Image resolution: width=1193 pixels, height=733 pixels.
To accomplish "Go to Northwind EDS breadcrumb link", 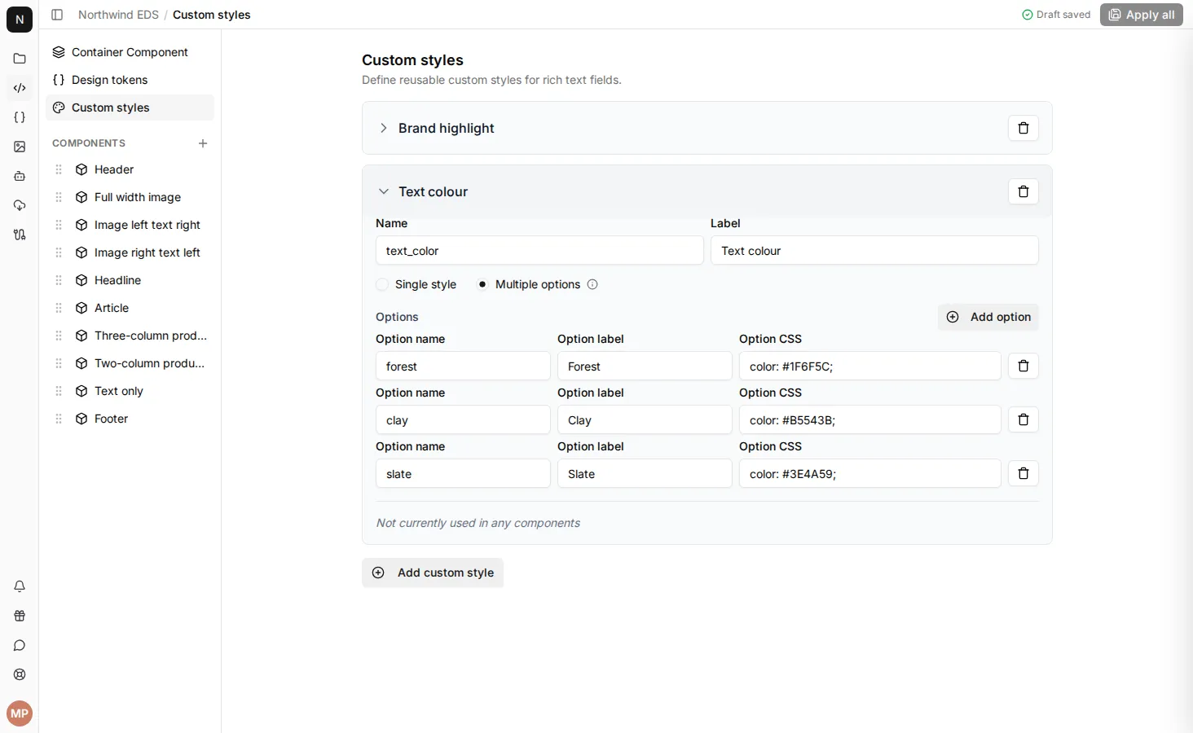I will point(118,15).
